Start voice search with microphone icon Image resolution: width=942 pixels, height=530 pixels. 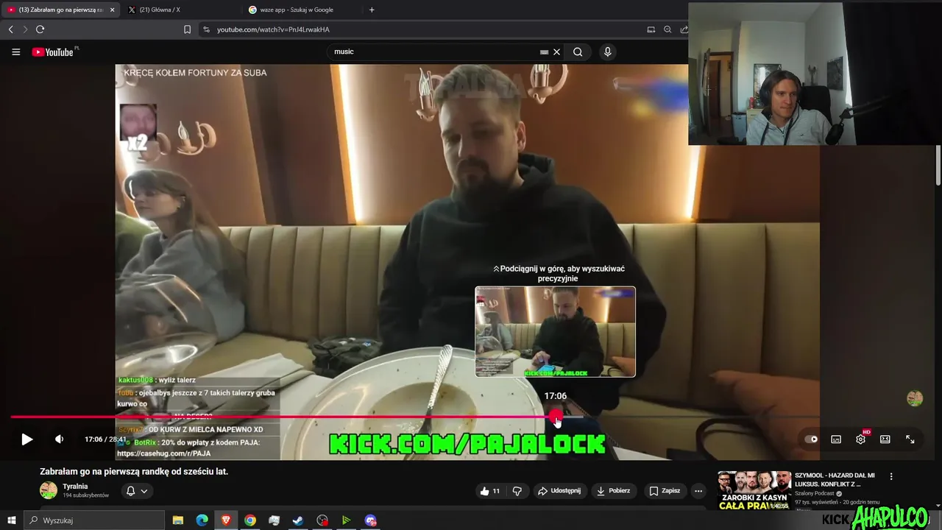point(607,52)
